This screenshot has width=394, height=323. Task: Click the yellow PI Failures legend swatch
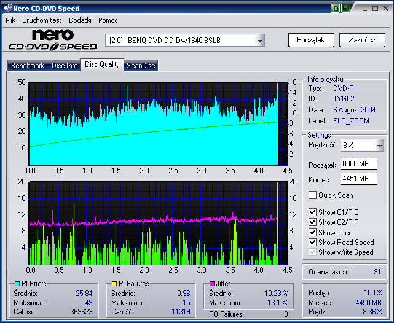tap(114, 284)
